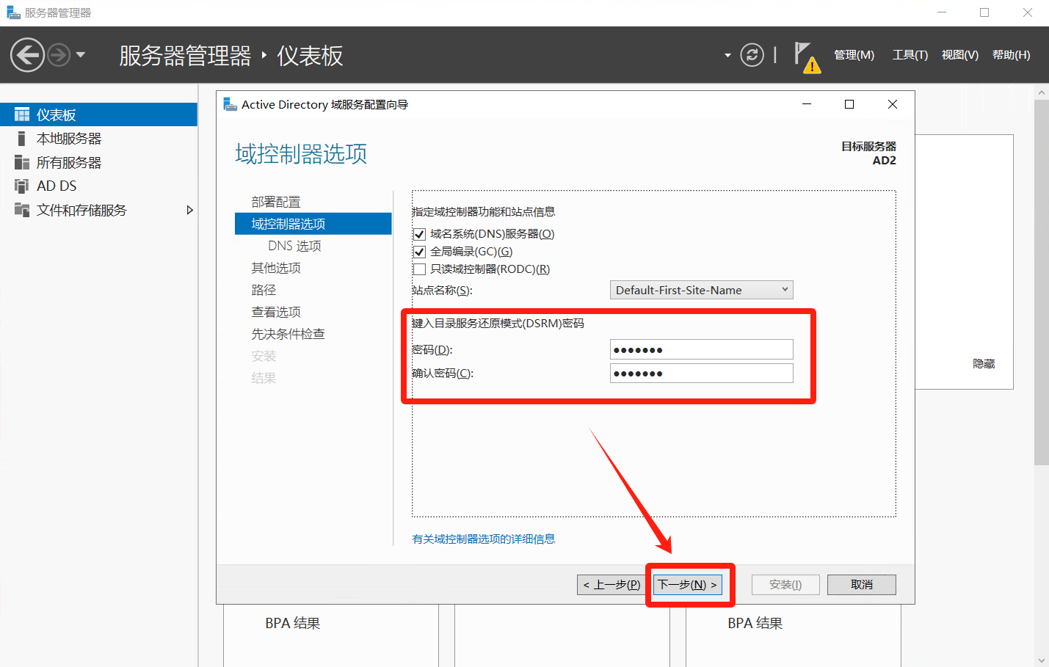Click the DSRM password input field
This screenshot has width=1049, height=667.
(701, 350)
